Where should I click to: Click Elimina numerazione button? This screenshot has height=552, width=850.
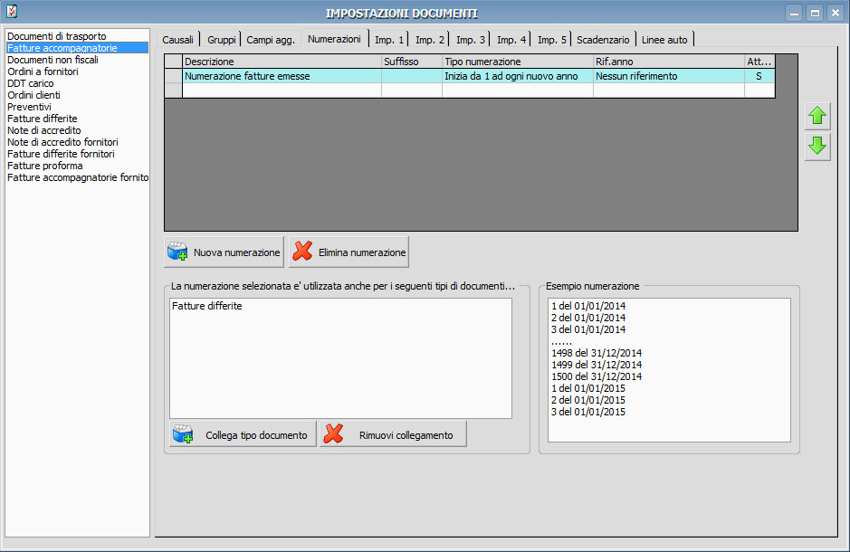(349, 252)
